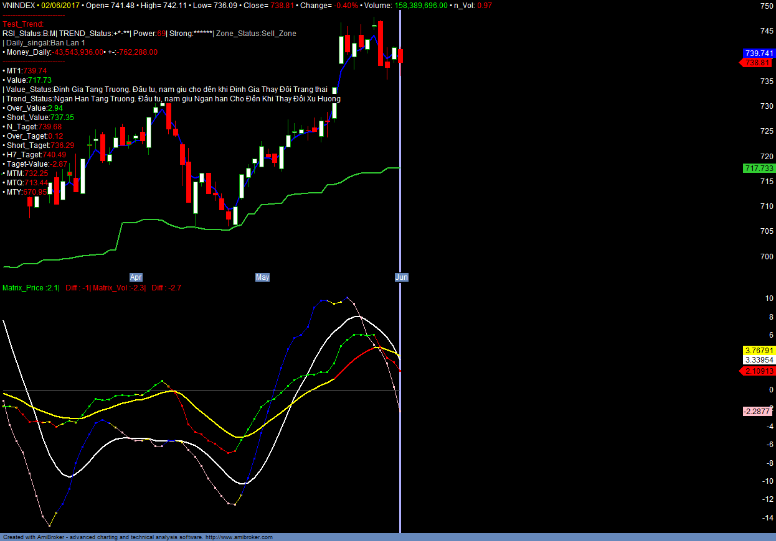Select the red 738.81 close price label

tap(757, 63)
